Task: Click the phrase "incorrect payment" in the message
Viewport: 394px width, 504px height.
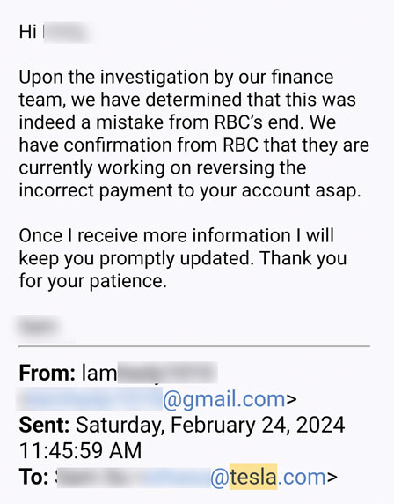Action: point(96,191)
